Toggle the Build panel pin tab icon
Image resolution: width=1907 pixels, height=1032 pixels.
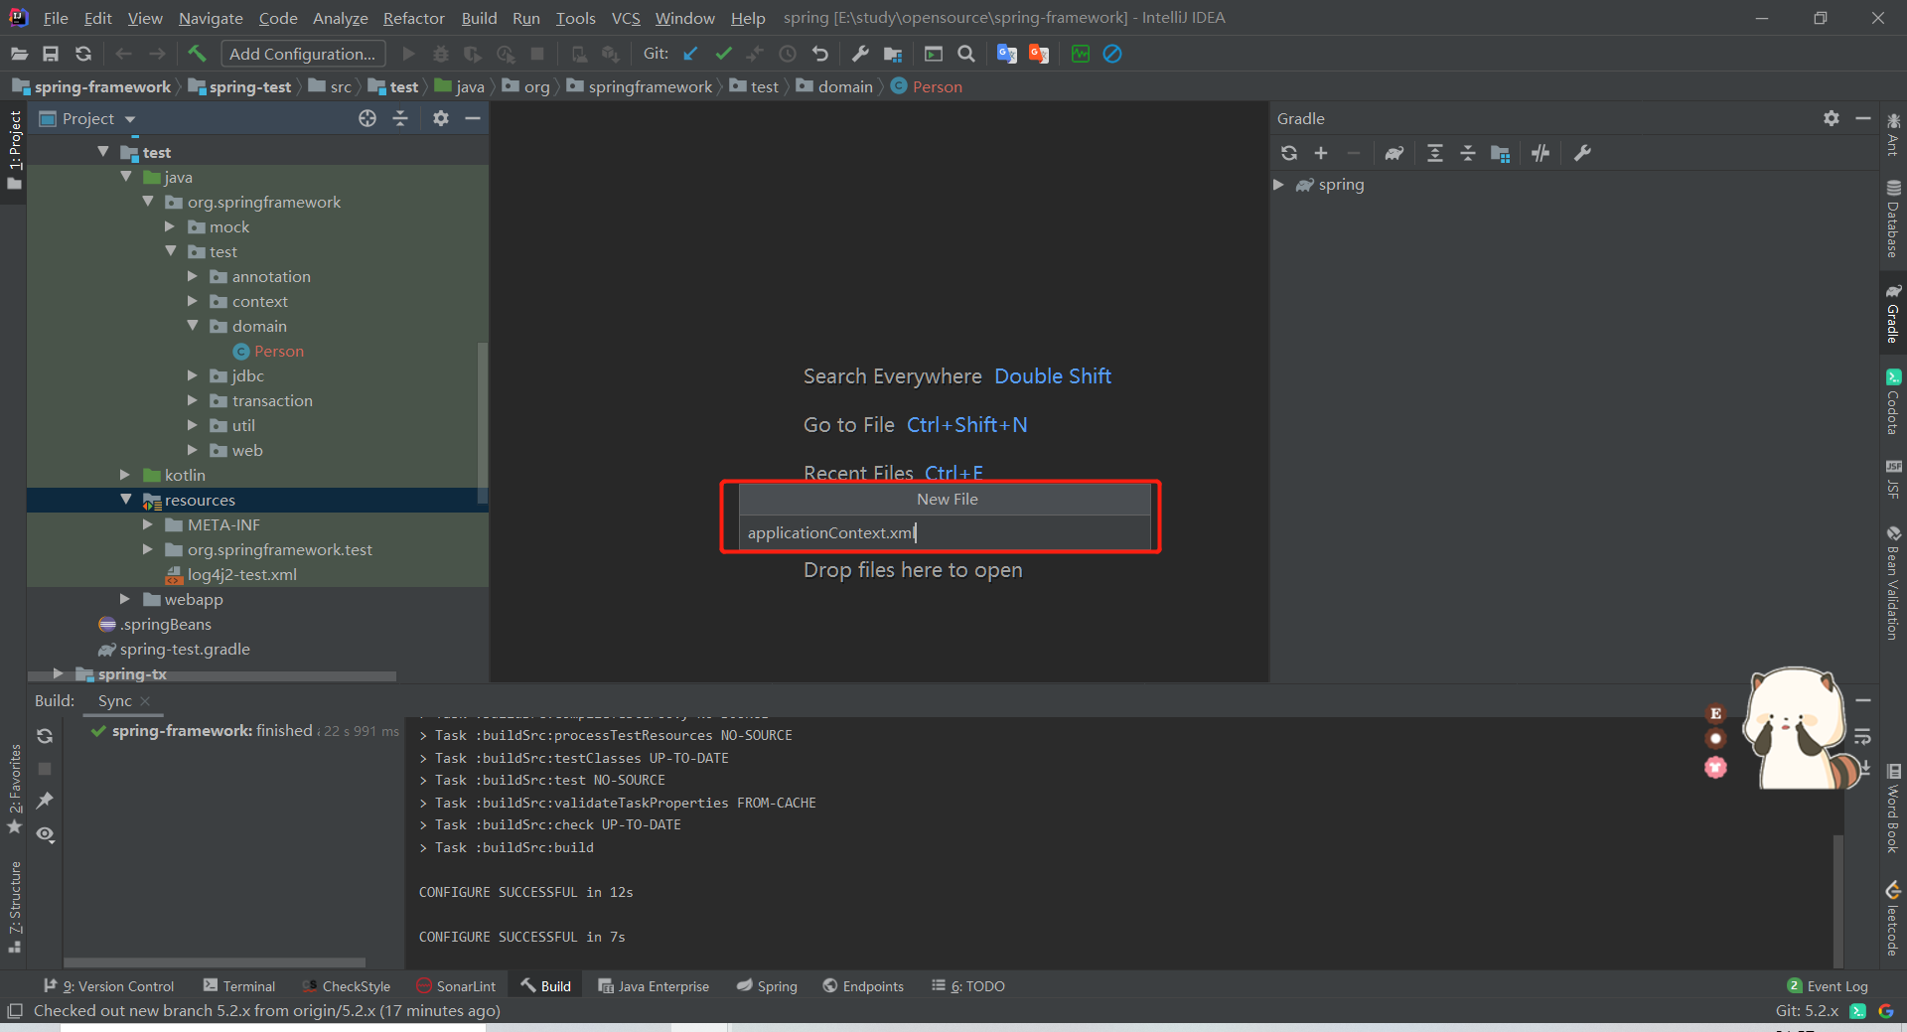pyautogui.click(x=45, y=801)
